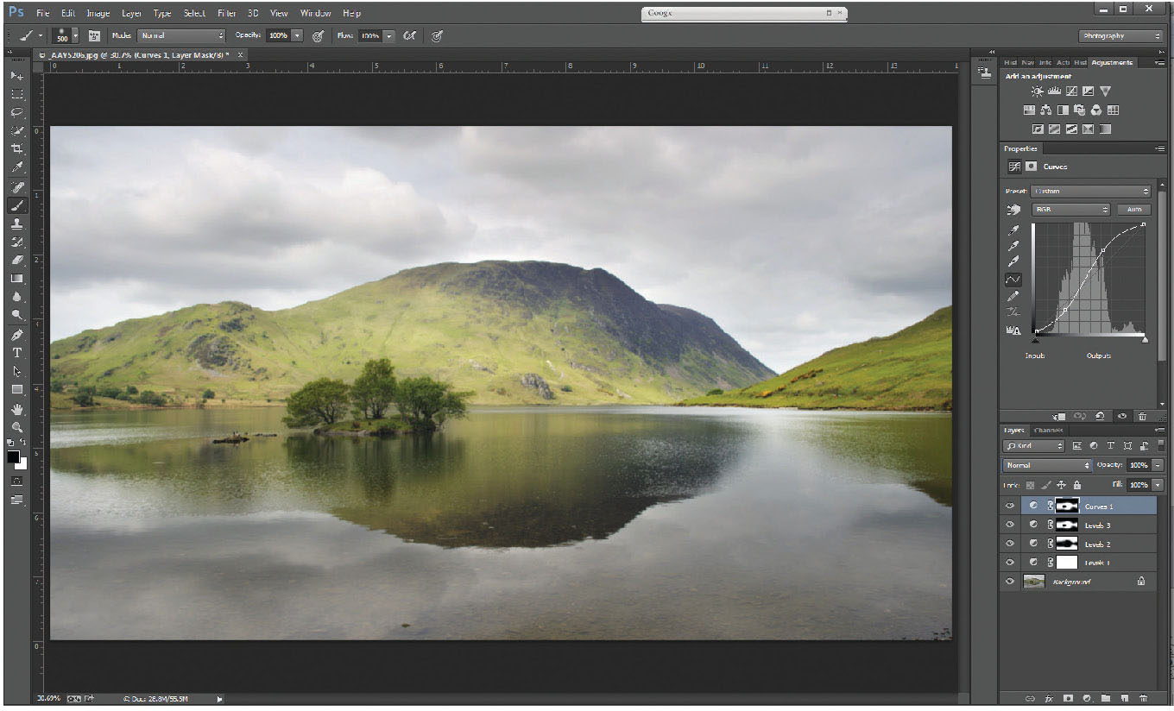Select the Curves 1 layer mask thumbnail

pyautogui.click(x=1066, y=507)
